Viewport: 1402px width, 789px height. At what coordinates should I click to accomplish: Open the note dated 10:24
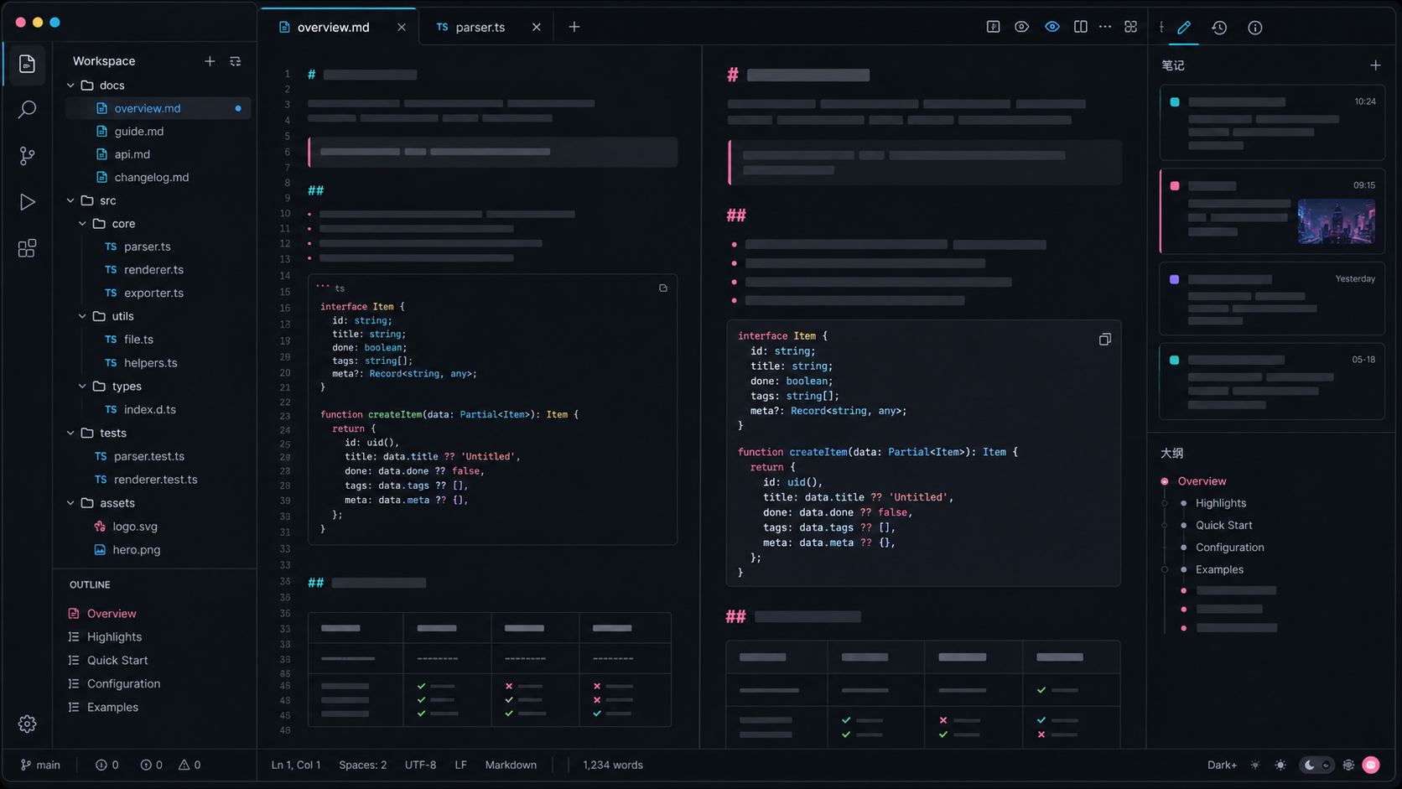click(1272, 123)
